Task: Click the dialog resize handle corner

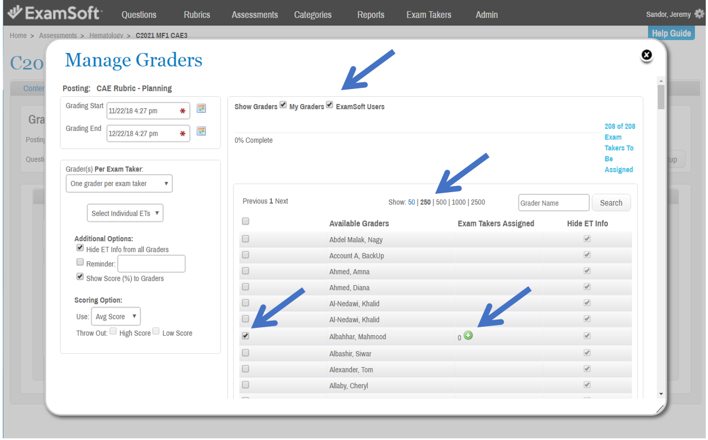Action: [660, 408]
